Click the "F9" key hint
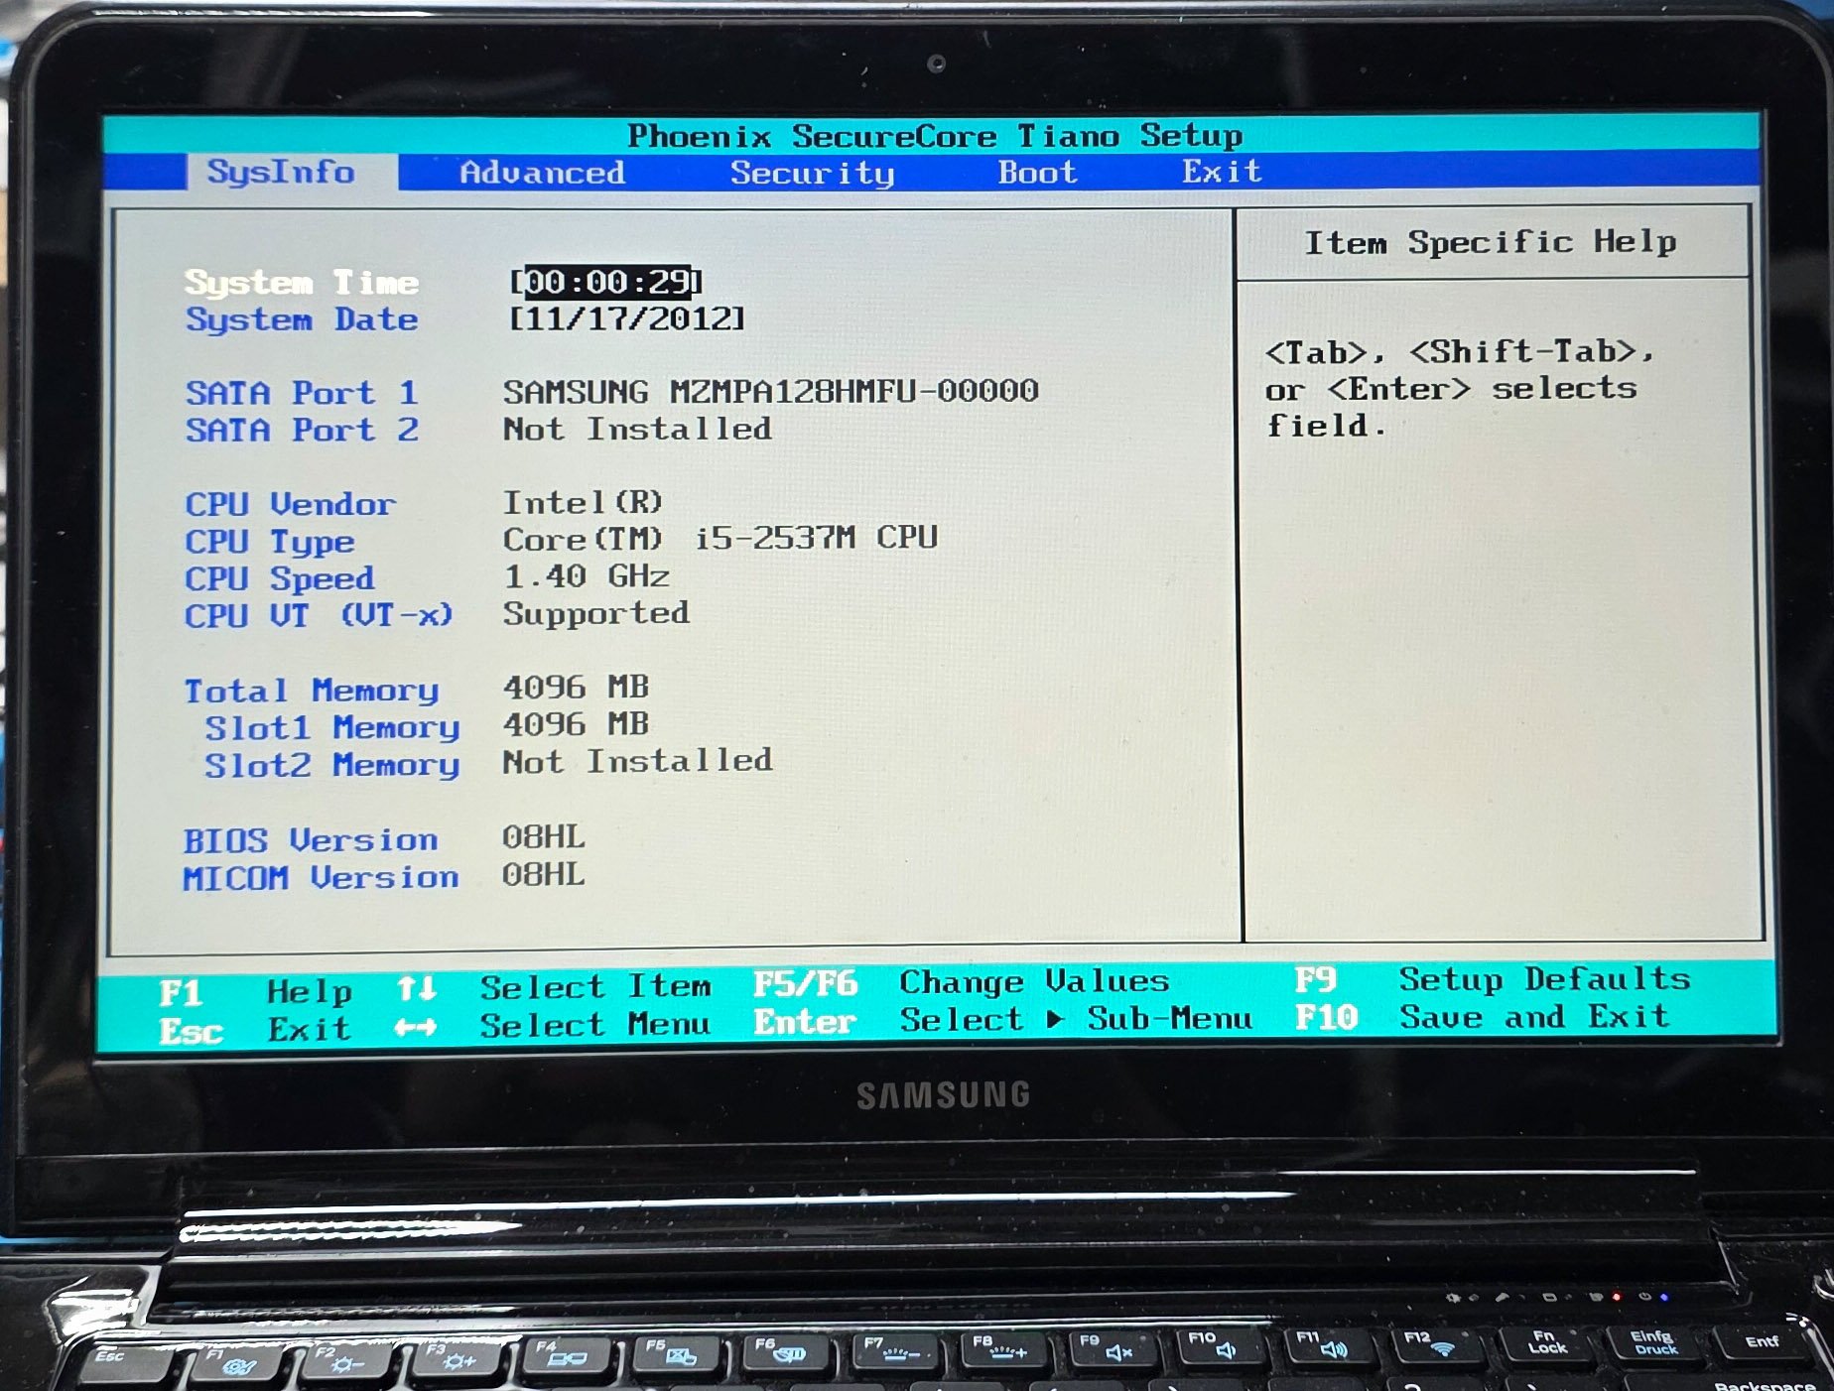Screen dimensions: 1834x1391 (1315, 979)
